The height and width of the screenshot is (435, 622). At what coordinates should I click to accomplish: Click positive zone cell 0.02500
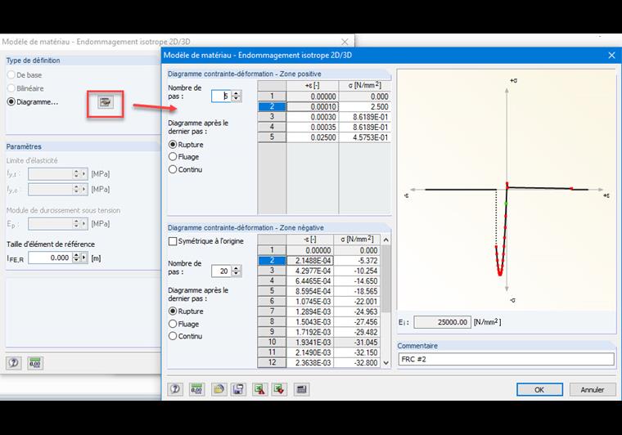[313, 137]
